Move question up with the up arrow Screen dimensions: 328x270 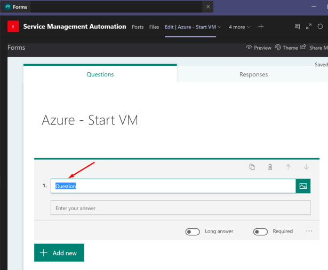[288, 167]
